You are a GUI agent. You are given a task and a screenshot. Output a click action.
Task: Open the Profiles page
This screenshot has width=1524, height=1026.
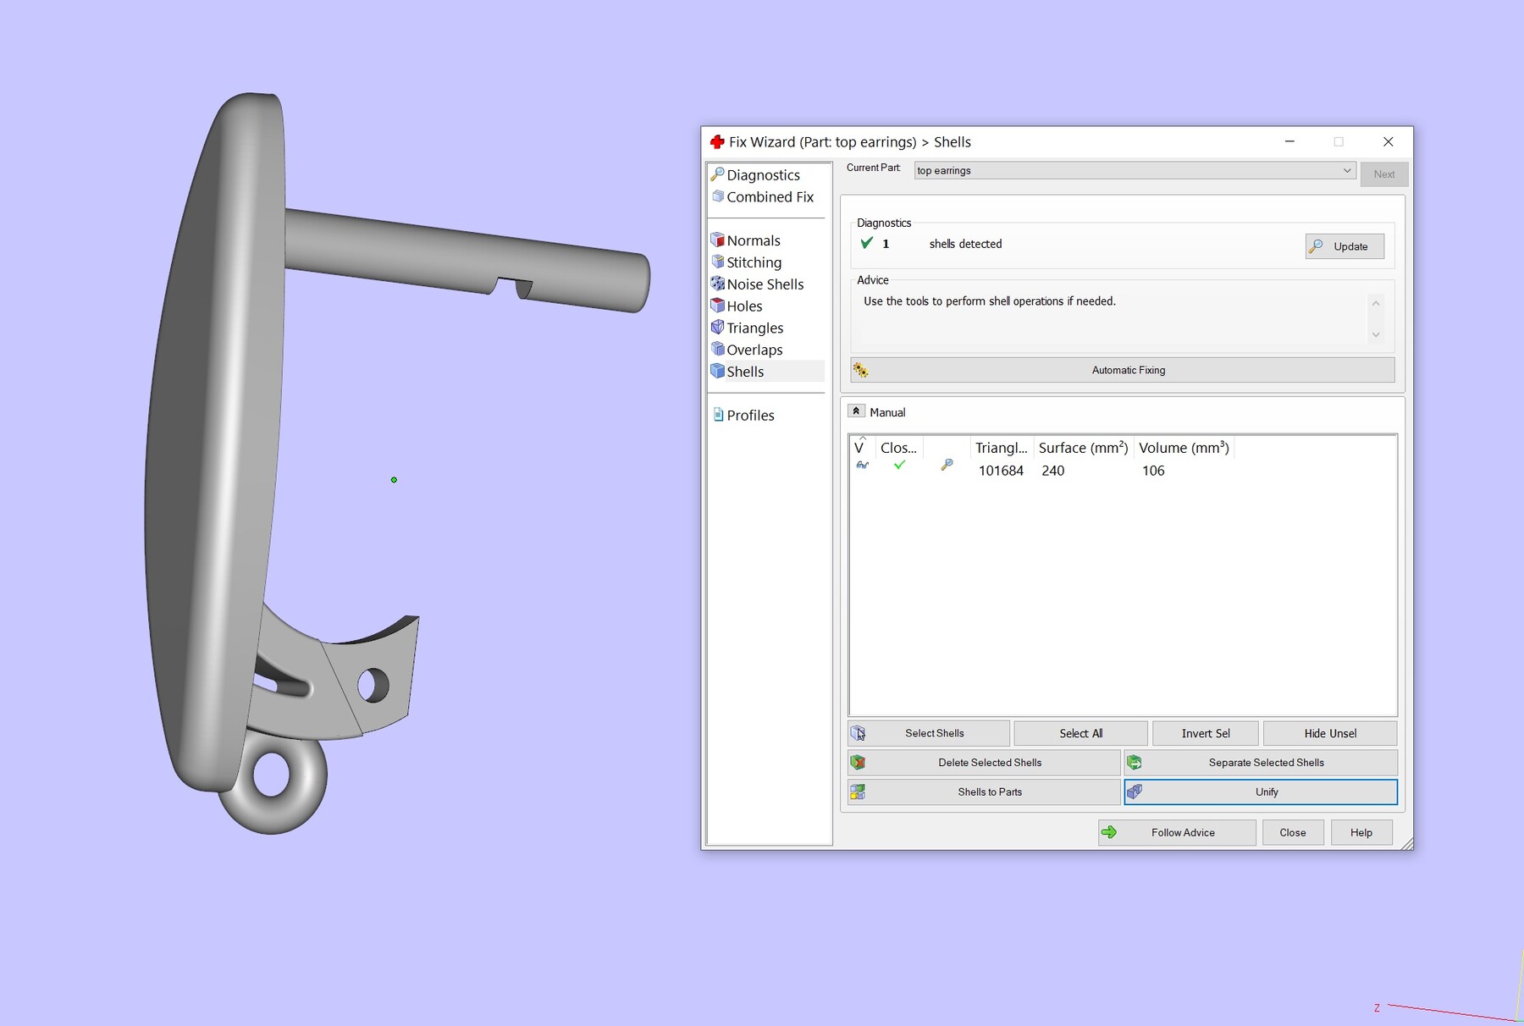[x=750, y=415]
